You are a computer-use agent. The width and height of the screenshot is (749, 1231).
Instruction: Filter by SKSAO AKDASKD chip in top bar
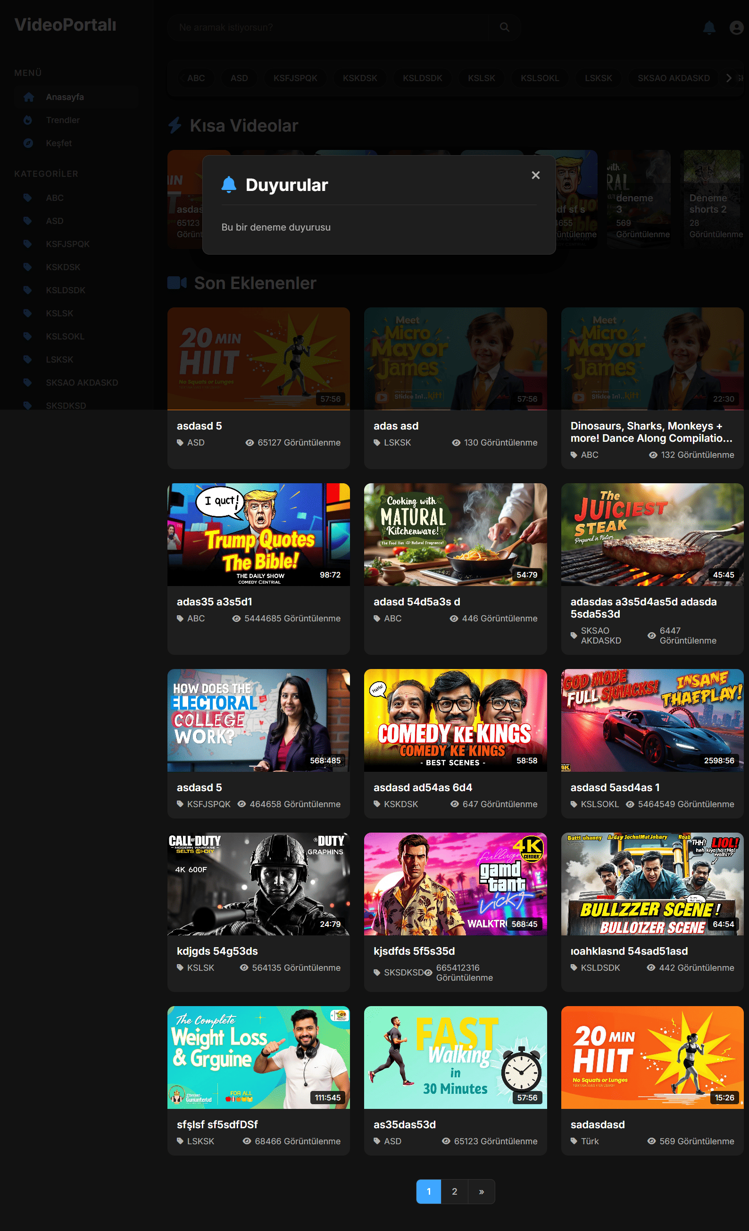[x=674, y=78]
